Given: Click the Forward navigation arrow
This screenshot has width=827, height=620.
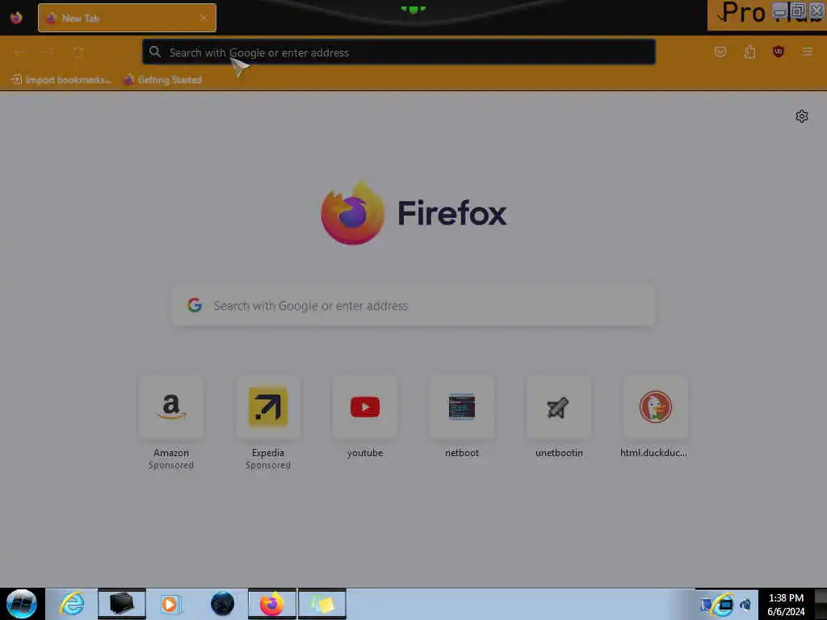Looking at the screenshot, I should (x=48, y=52).
